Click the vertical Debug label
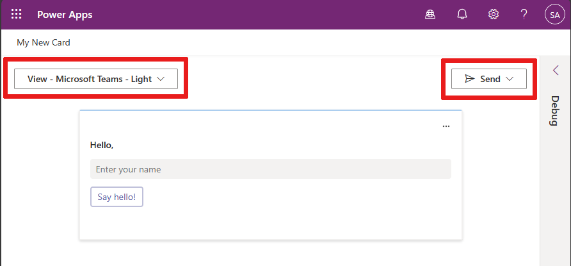Screen dimensions: 571x266 (554, 111)
